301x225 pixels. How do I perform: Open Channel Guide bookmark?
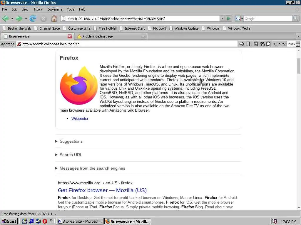click(x=47, y=28)
